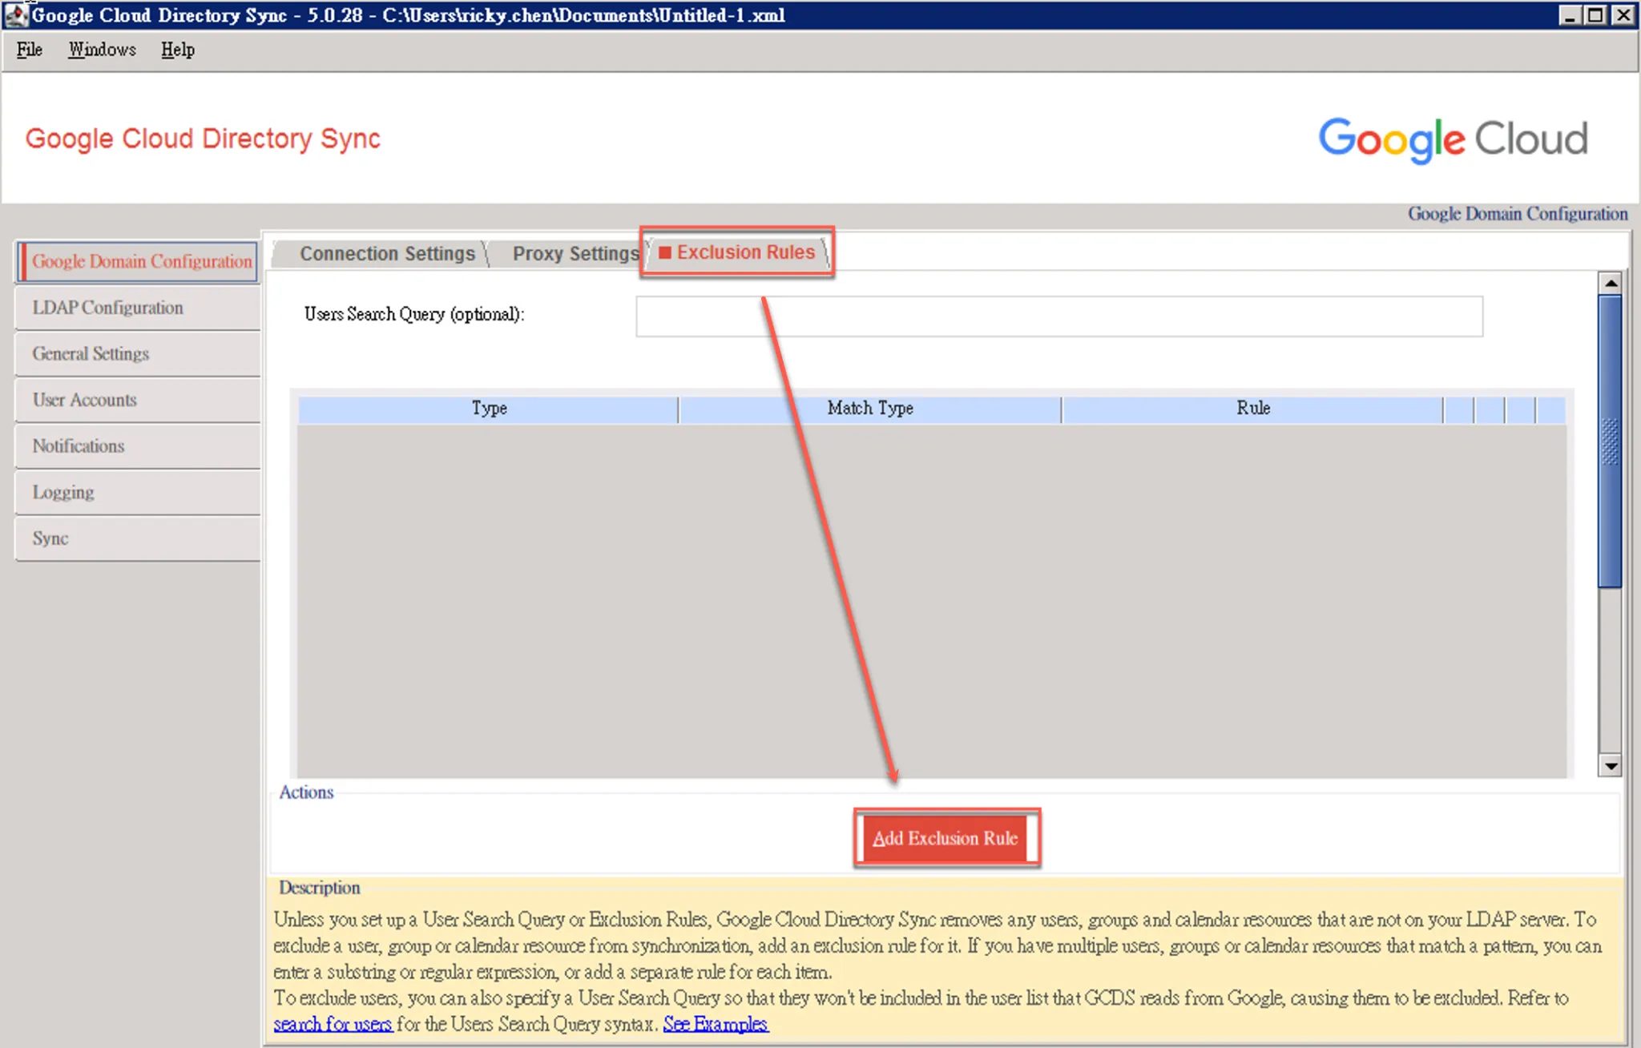Click the 'Users Search Query (optional):' label

tap(414, 314)
